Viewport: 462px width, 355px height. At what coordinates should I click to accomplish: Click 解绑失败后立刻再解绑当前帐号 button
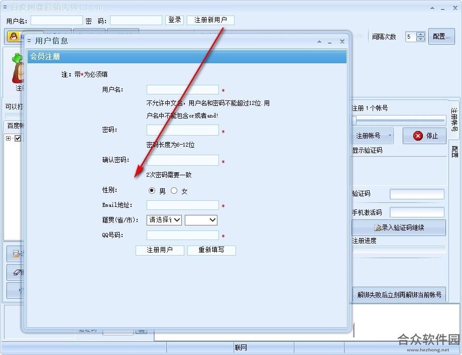399,294
